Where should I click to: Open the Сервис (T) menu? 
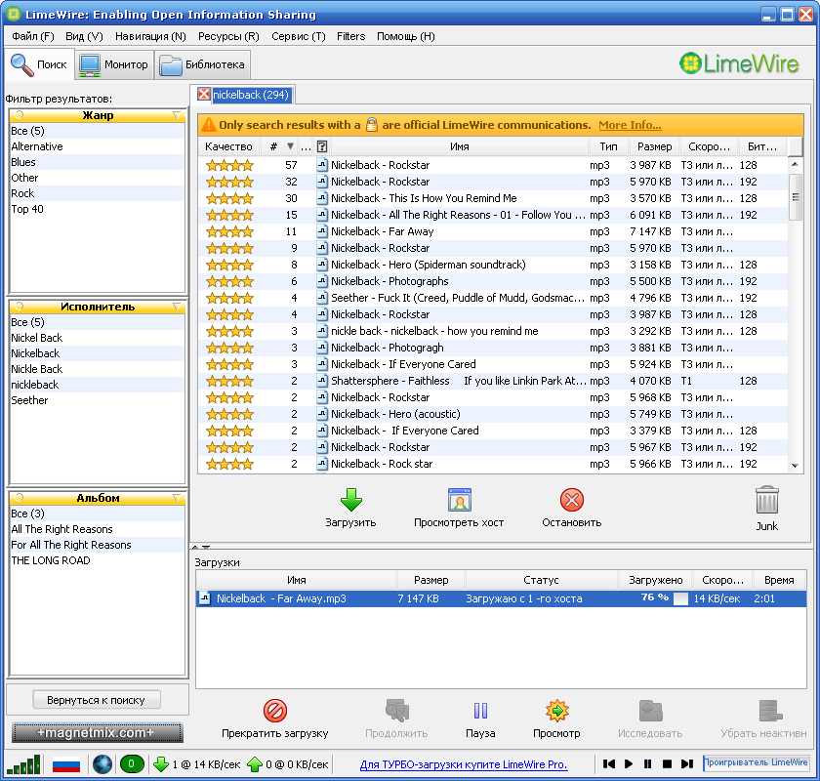299,36
